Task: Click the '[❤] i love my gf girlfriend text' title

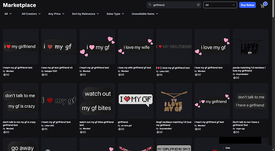Action: point(173,68)
